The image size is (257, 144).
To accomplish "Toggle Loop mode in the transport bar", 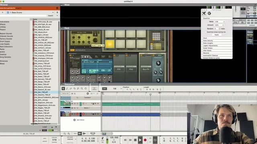I will coord(155,140).
